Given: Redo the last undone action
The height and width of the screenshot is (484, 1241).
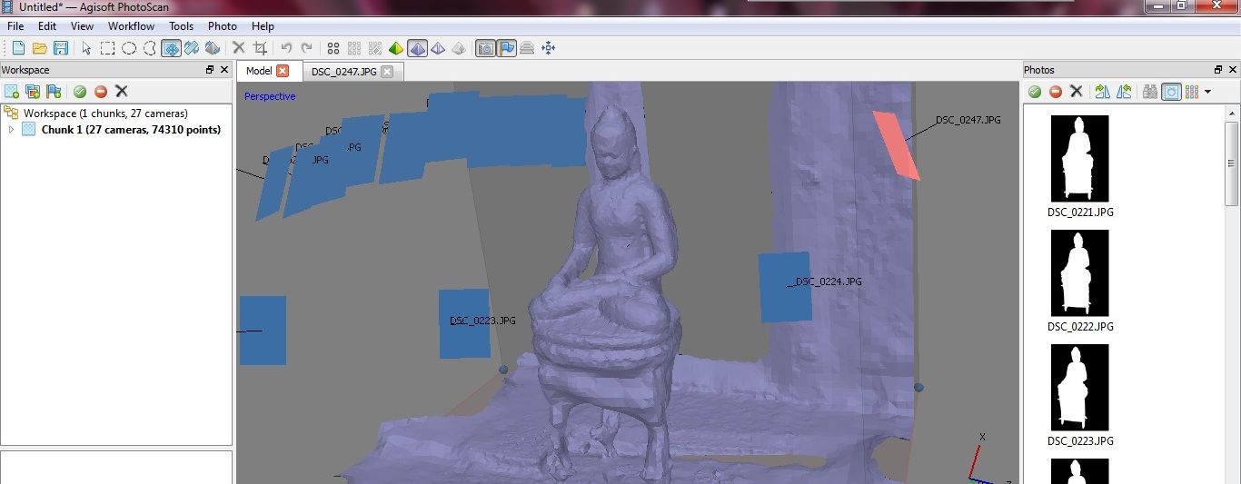Looking at the screenshot, I should click(x=307, y=48).
